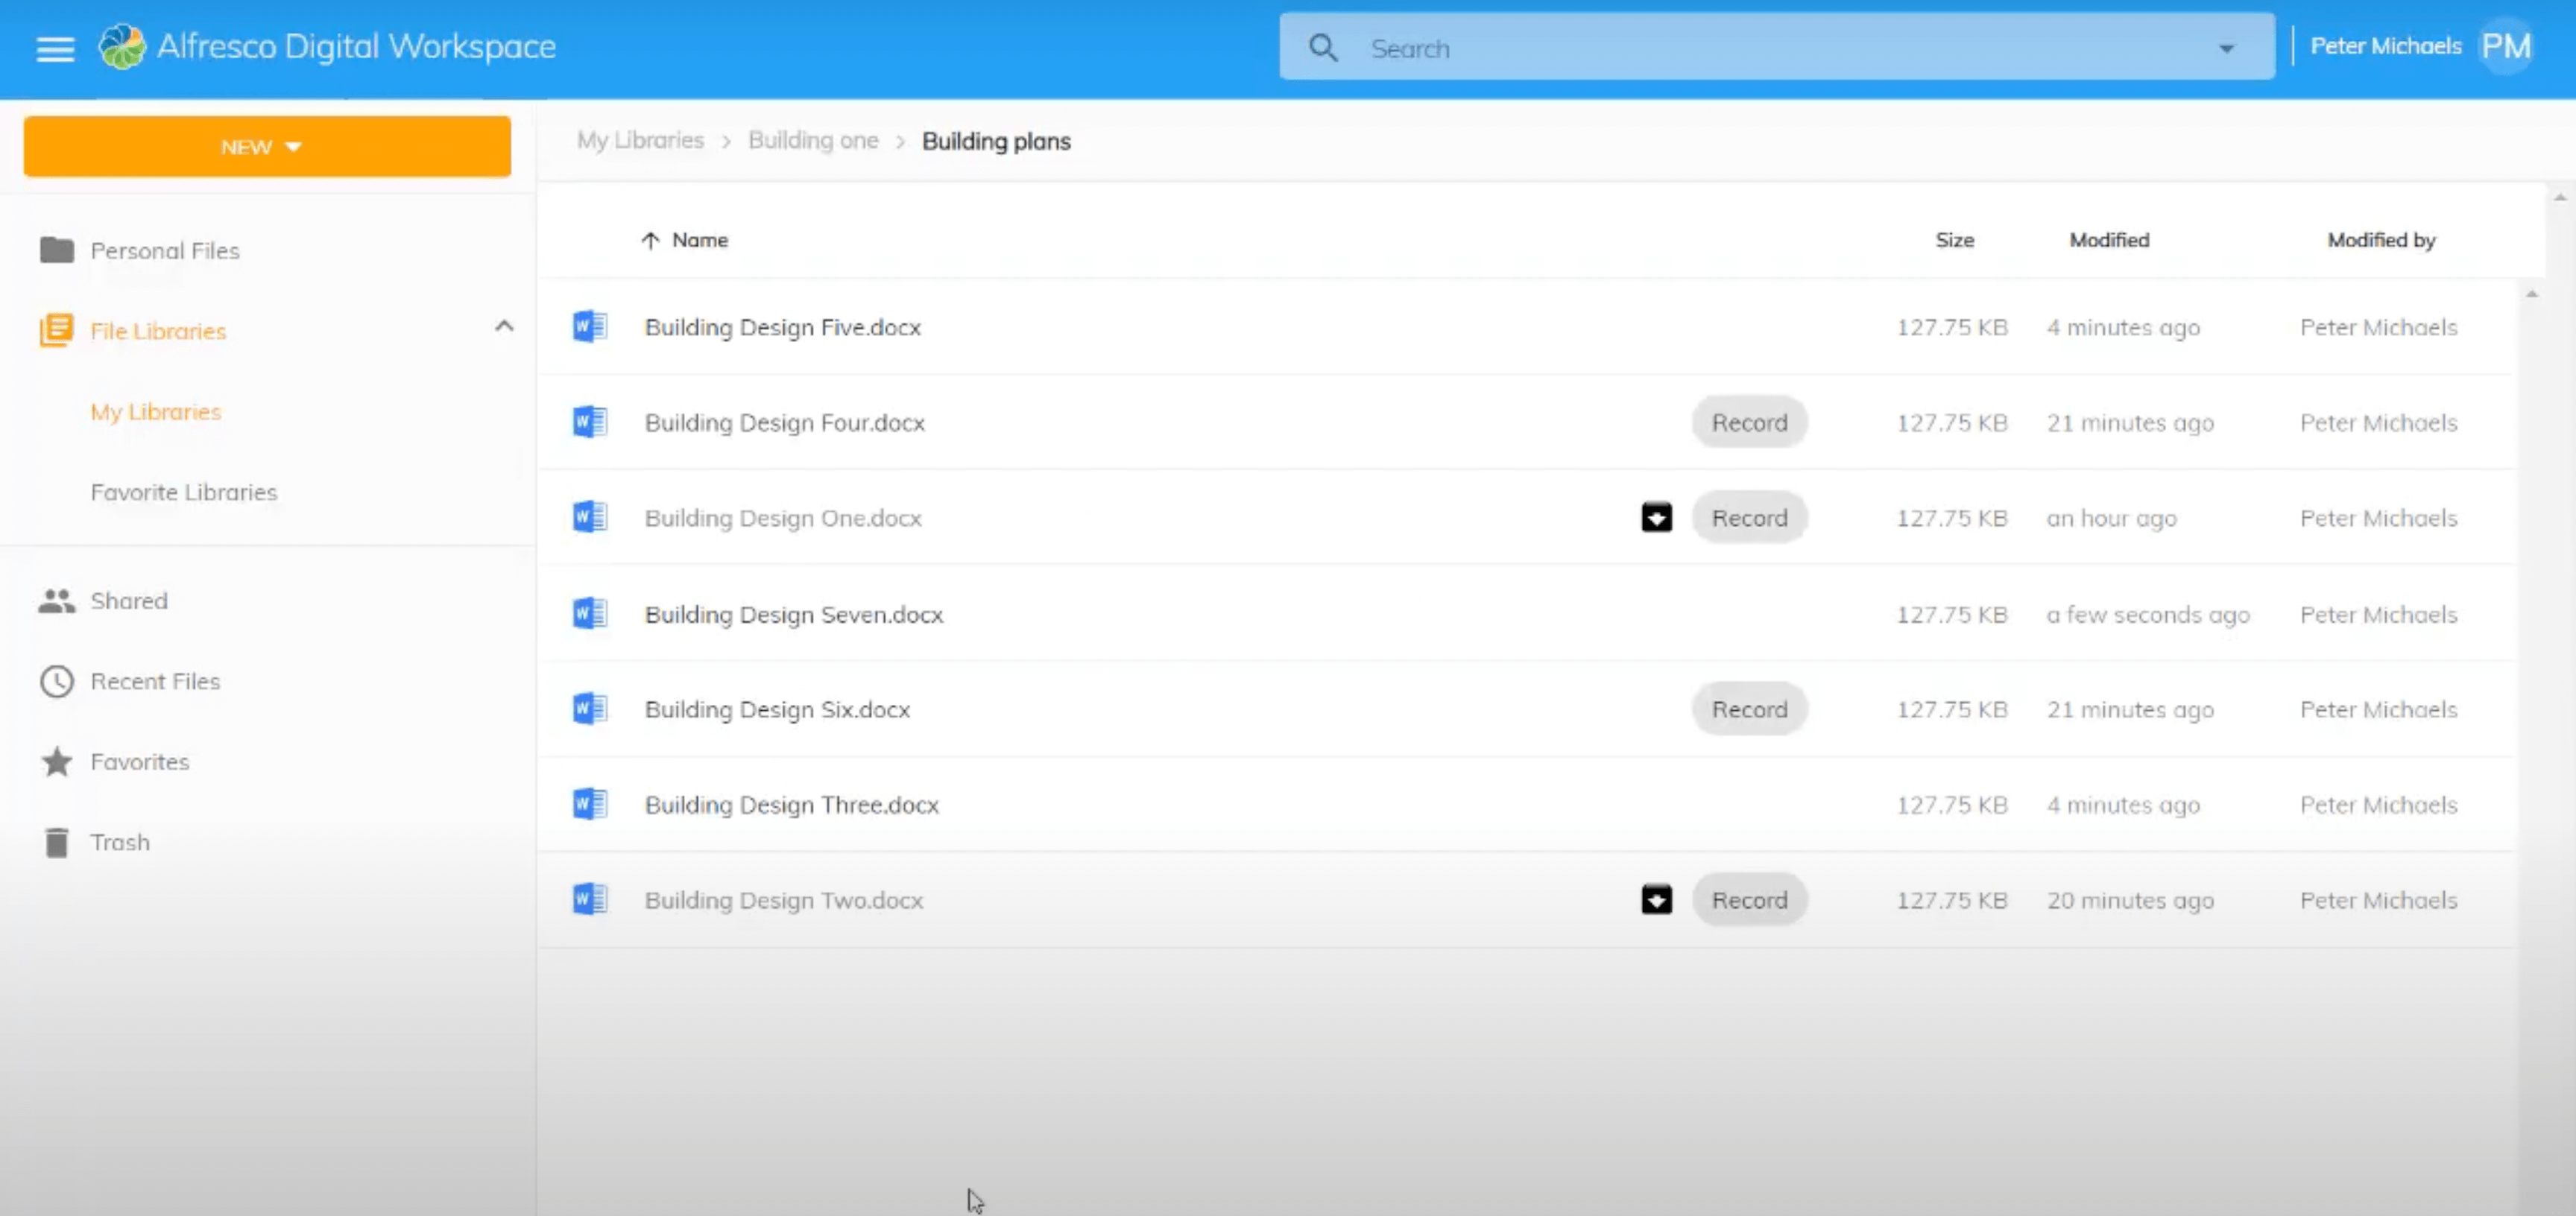Open Trash in sidebar

[x=120, y=842]
